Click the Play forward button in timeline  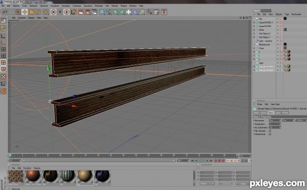[x=204, y=161]
